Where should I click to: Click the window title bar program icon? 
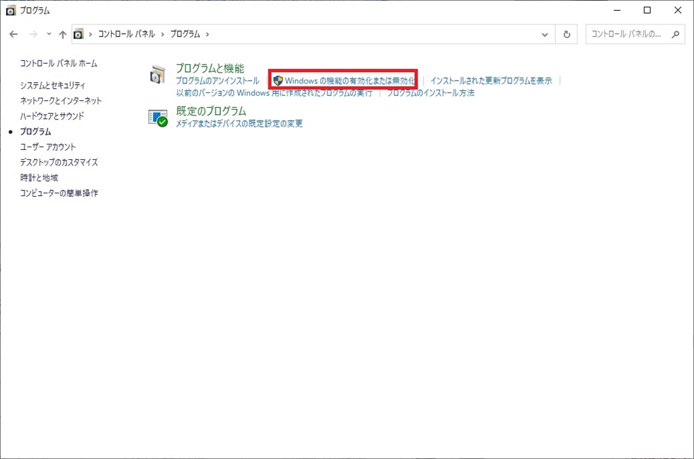click(11, 11)
